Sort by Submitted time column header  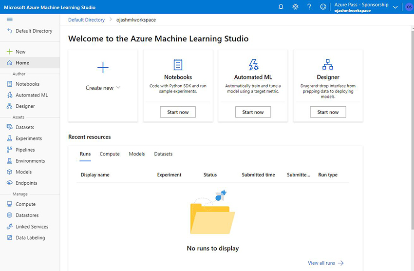[x=259, y=175]
